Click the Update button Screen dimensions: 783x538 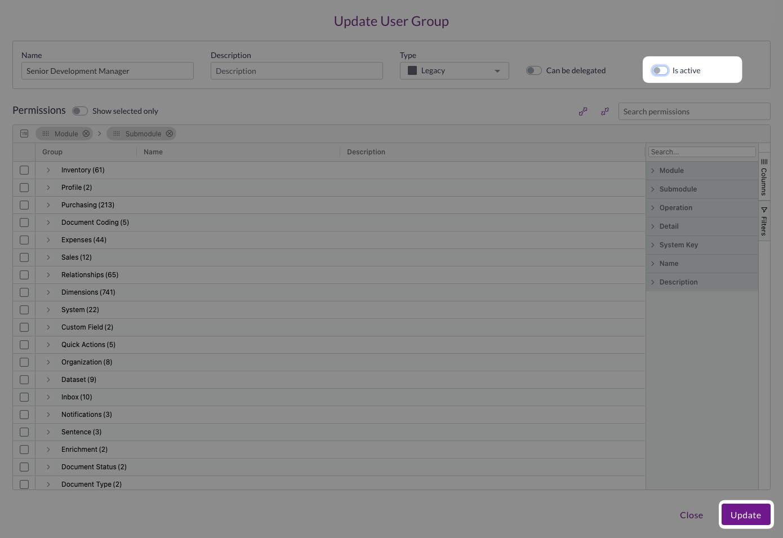(x=746, y=515)
